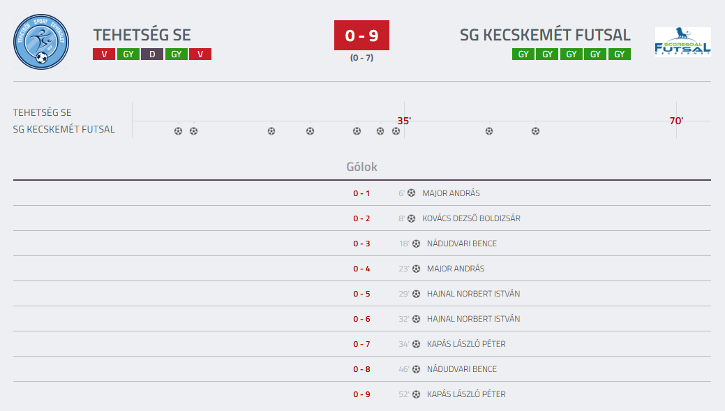Click Tehetség SE's first red V form badge
Image resolution: width=725 pixels, height=411 pixels.
click(x=104, y=54)
